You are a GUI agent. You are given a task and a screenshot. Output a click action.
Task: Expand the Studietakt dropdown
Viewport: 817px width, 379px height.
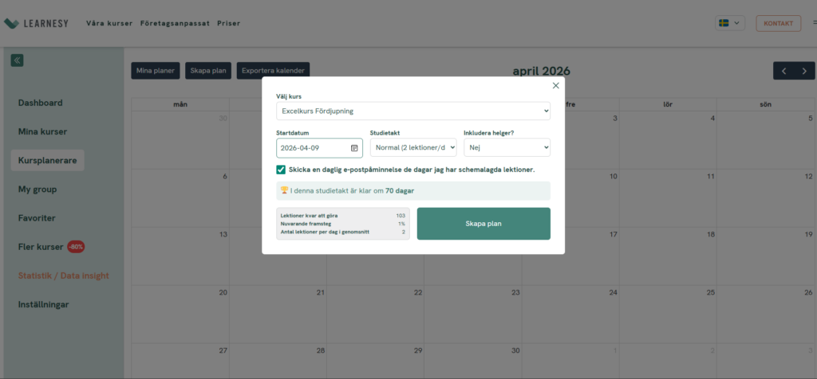click(x=413, y=148)
